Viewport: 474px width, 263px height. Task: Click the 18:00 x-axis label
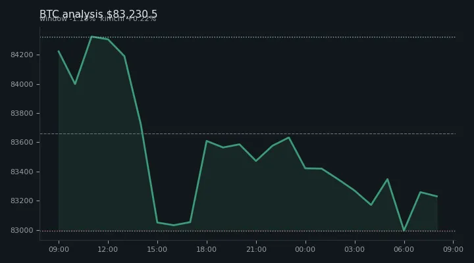[207, 249]
